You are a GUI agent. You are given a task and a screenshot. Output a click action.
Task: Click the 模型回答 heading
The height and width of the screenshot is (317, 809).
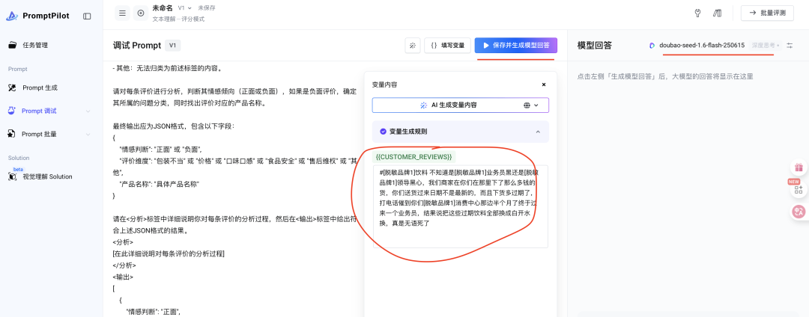point(594,46)
